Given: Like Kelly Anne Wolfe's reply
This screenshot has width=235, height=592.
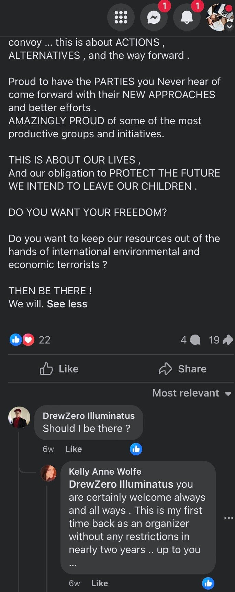Looking at the screenshot, I should coord(100,583).
